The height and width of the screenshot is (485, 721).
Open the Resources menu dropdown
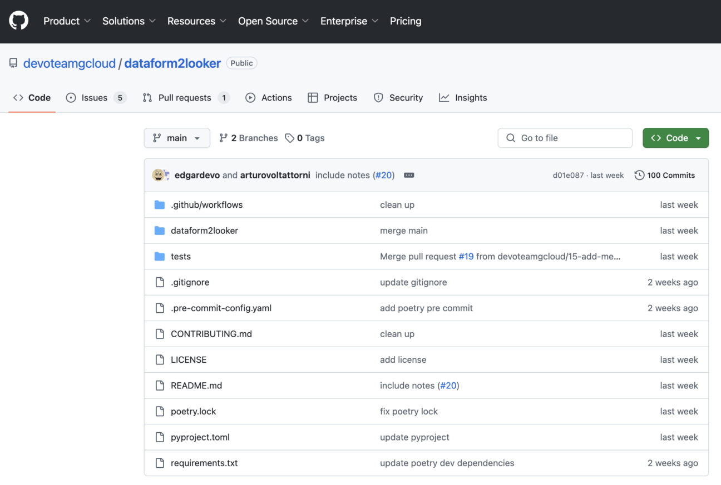coord(197,21)
